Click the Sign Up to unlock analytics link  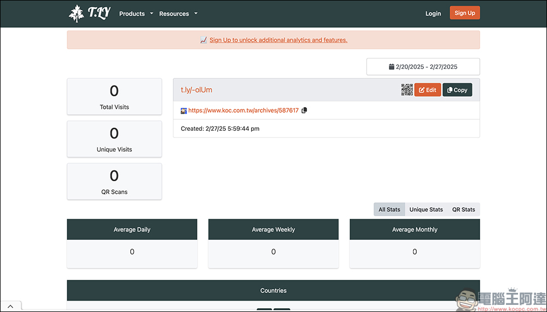(x=278, y=40)
